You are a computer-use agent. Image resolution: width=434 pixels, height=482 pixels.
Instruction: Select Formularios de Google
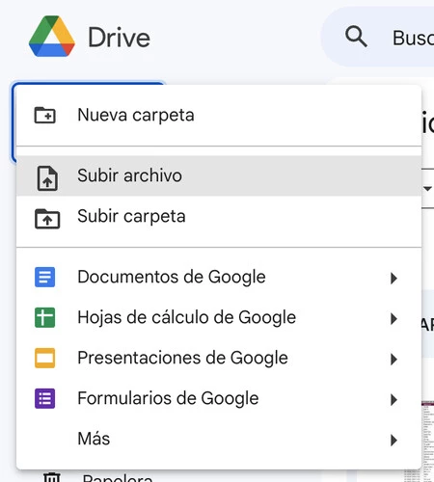click(219, 398)
